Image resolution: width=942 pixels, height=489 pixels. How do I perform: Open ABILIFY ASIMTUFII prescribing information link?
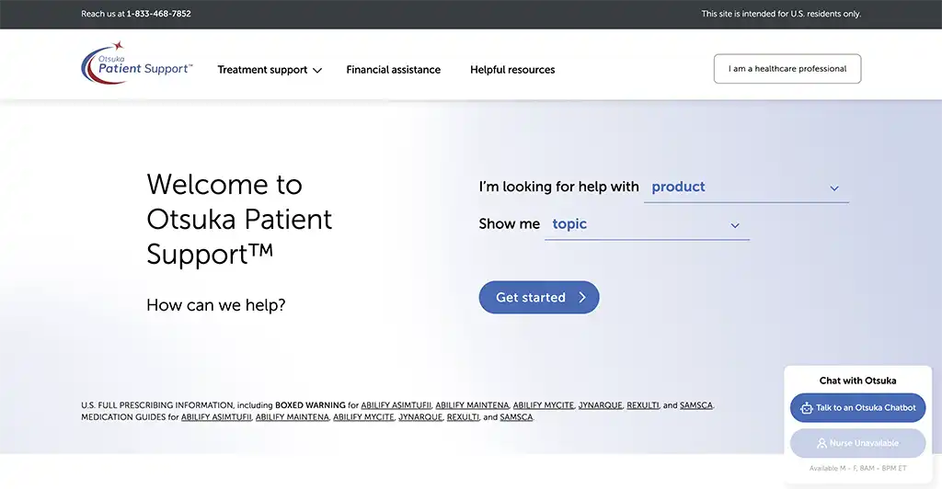396,405
